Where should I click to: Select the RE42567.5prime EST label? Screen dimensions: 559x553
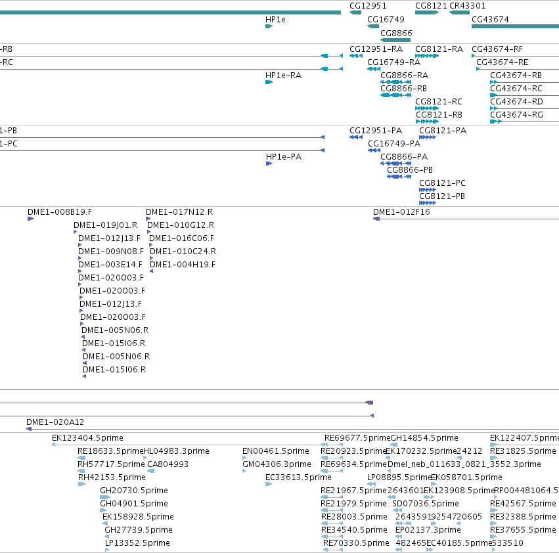click(x=523, y=504)
